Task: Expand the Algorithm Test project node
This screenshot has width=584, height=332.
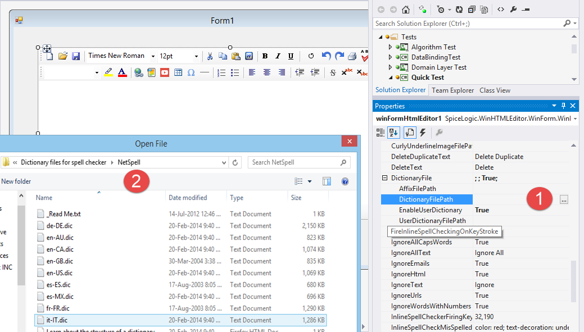Action: coord(391,47)
